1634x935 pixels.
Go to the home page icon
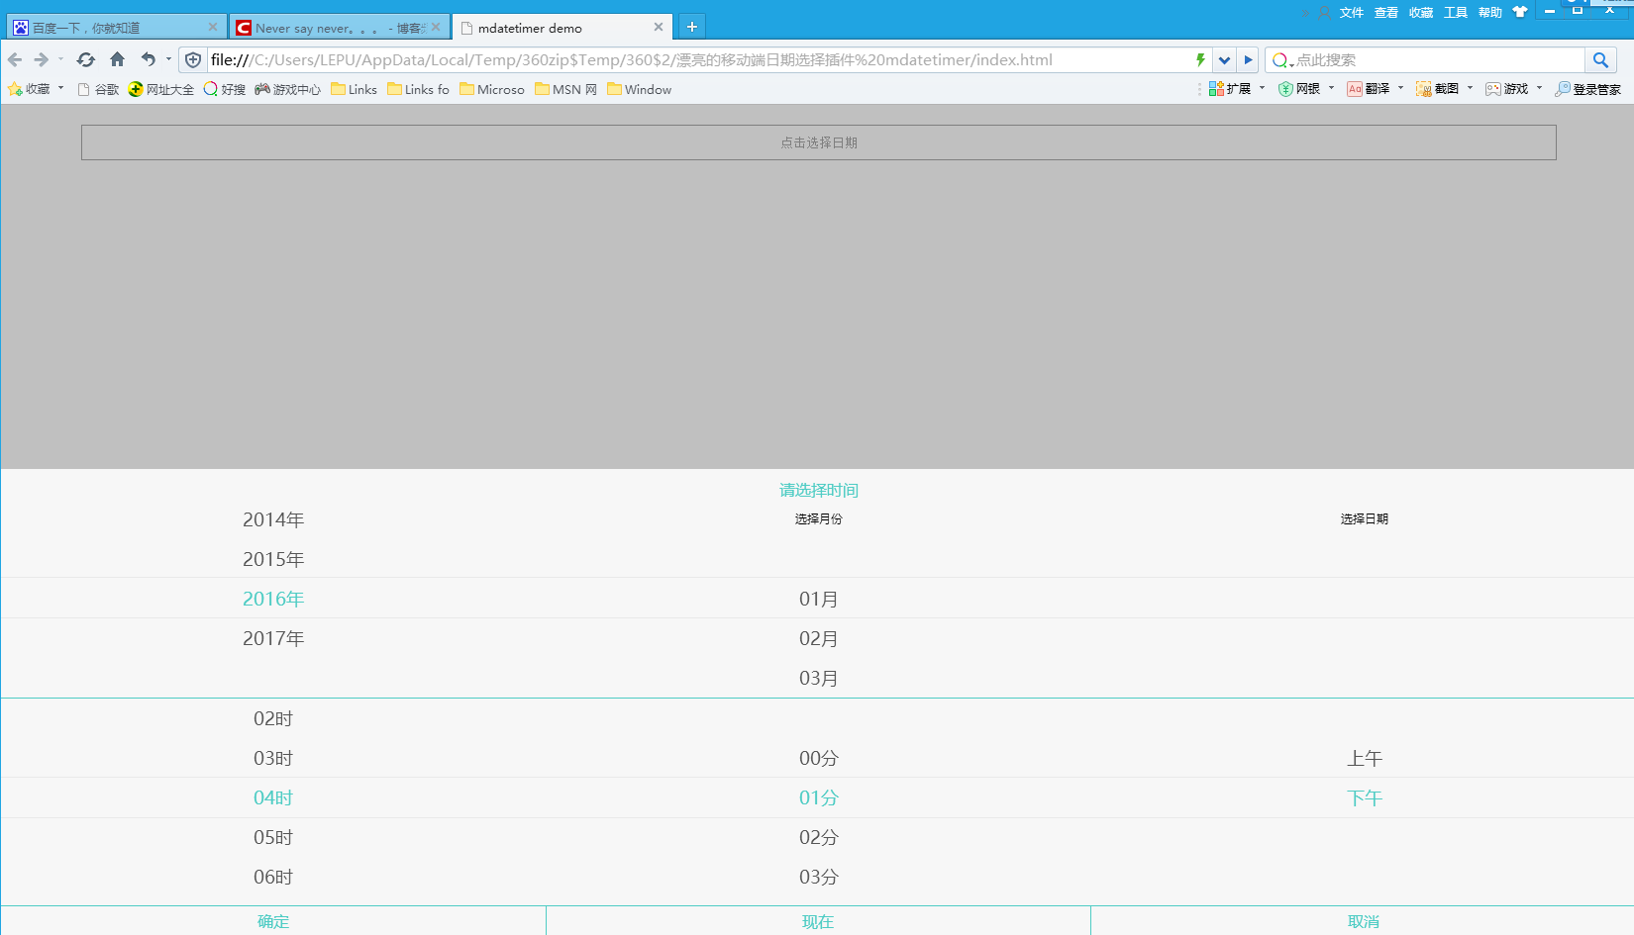click(x=118, y=59)
